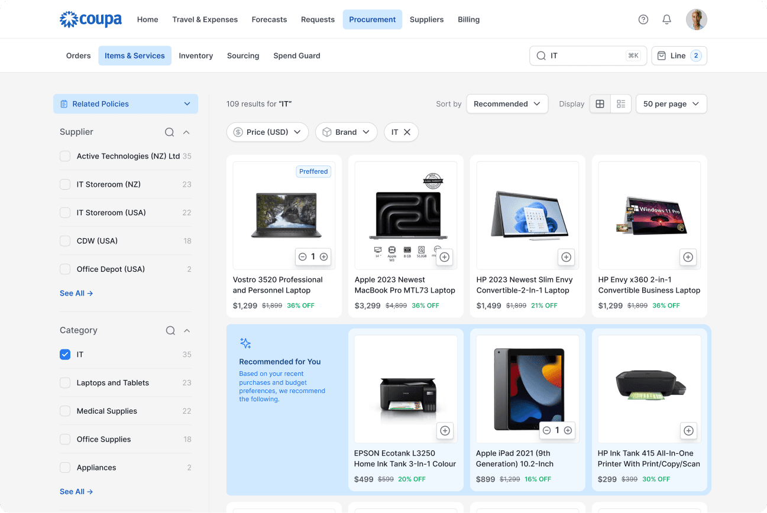Viewport: 767px width, 513px height.
Task: Add MacBook Pro MTL73 to cart
Action: tap(445, 257)
